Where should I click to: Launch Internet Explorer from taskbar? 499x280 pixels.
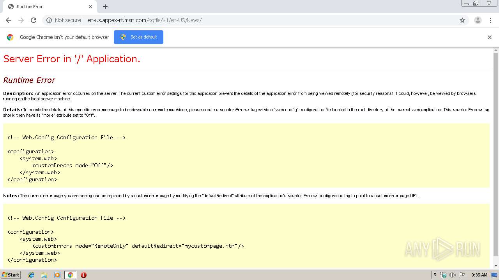point(31,275)
